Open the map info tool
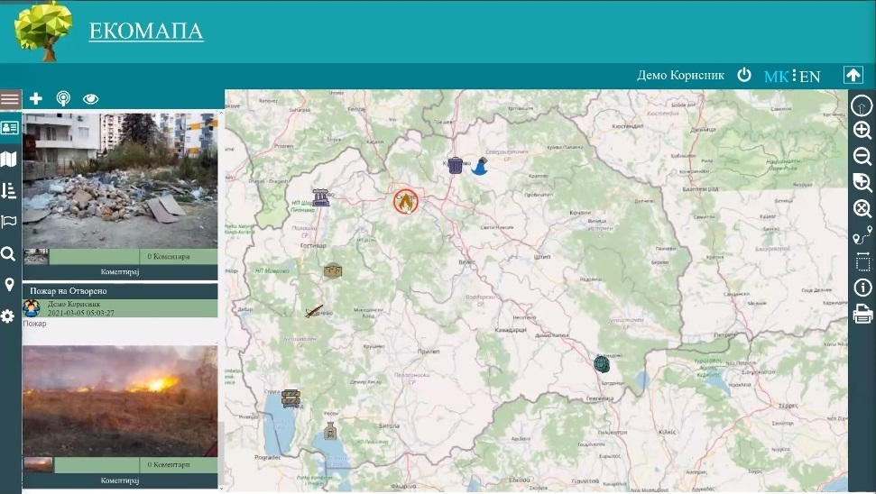876x494 pixels. (x=862, y=288)
